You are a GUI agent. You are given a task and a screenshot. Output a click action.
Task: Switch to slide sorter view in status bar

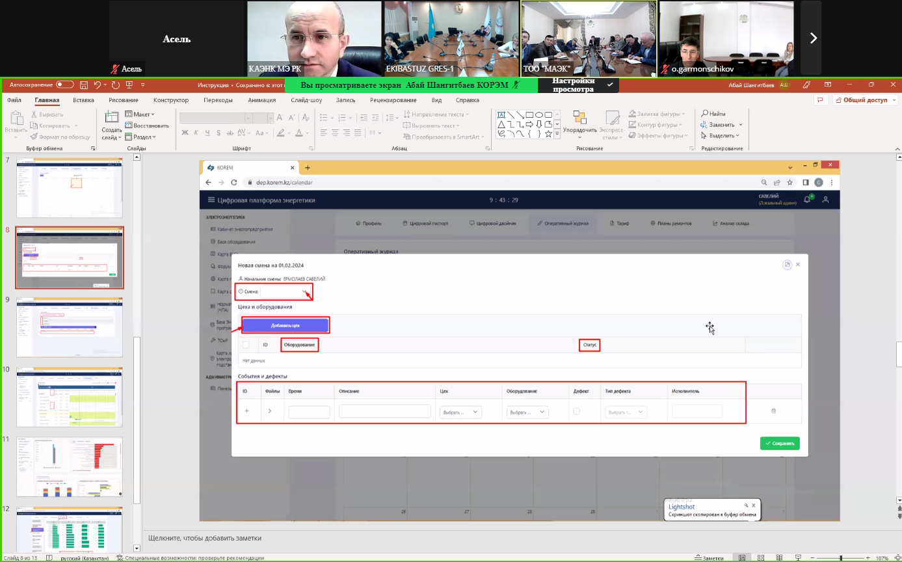(x=760, y=557)
